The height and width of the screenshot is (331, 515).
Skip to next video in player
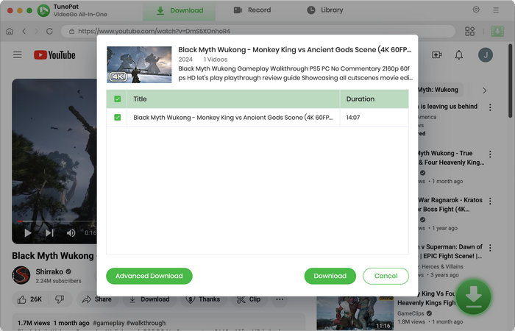click(x=49, y=233)
